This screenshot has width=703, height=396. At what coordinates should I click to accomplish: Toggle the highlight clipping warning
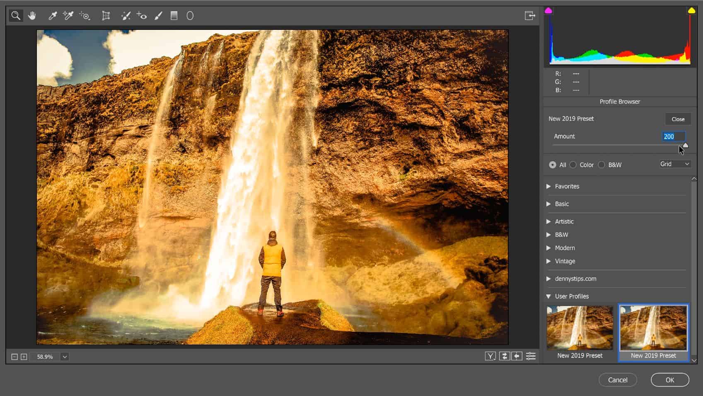[x=691, y=11]
